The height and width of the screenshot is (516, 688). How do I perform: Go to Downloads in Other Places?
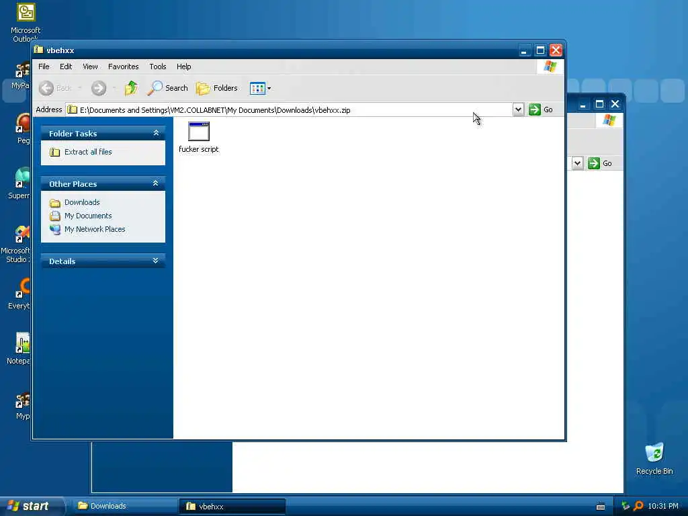pos(82,202)
